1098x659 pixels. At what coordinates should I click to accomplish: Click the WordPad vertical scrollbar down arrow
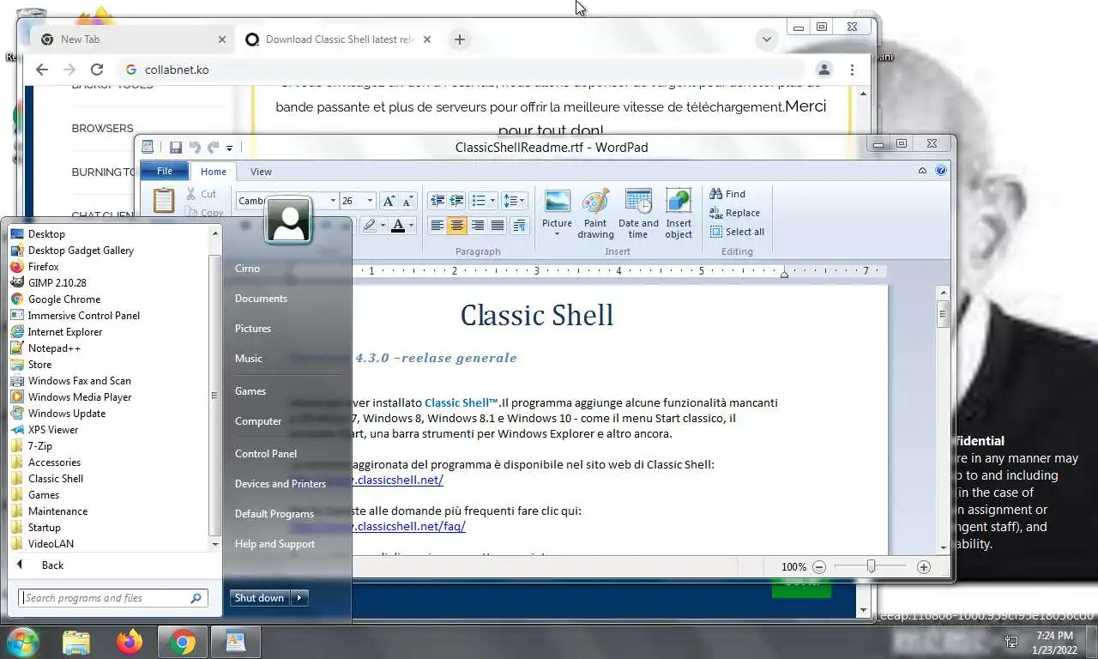(x=944, y=547)
